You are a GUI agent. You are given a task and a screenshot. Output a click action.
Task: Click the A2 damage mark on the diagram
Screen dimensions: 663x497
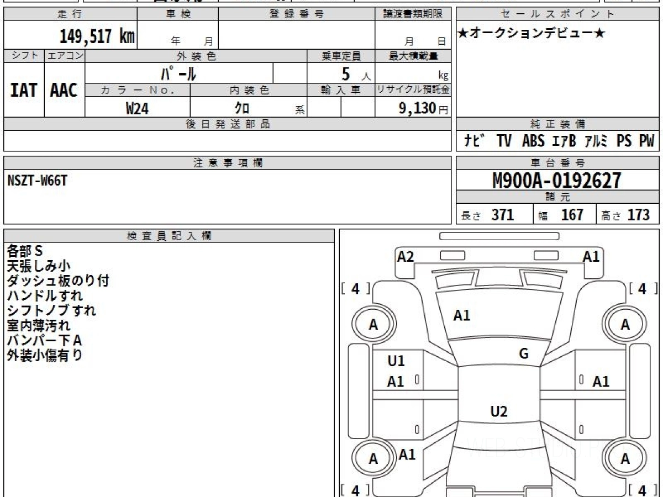pyautogui.click(x=406, y=256)
